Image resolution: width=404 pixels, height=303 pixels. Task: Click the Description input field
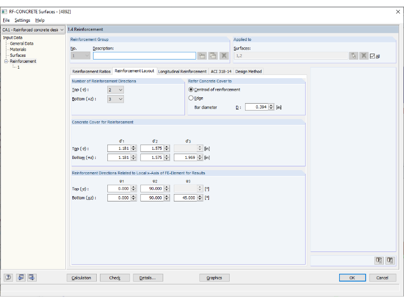144,56
